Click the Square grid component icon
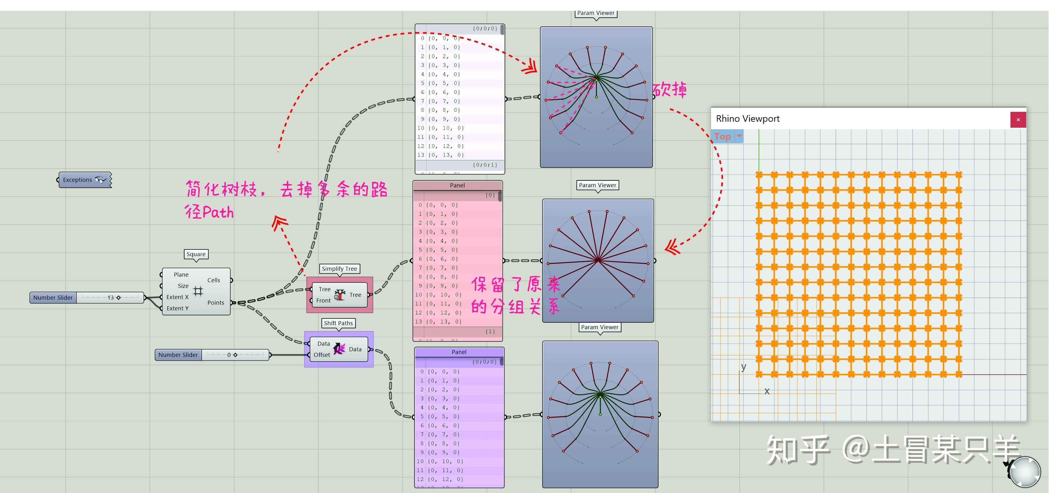This screenshot has width=1049, height=493. click(x=198, y=291)
